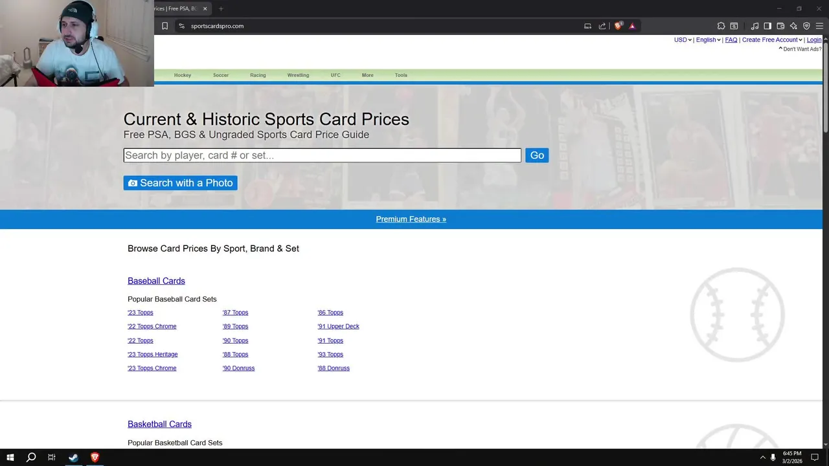Toggle the browser sidebar panel icon
Screen dimensions: 829x466
click(x=767, y=26)
